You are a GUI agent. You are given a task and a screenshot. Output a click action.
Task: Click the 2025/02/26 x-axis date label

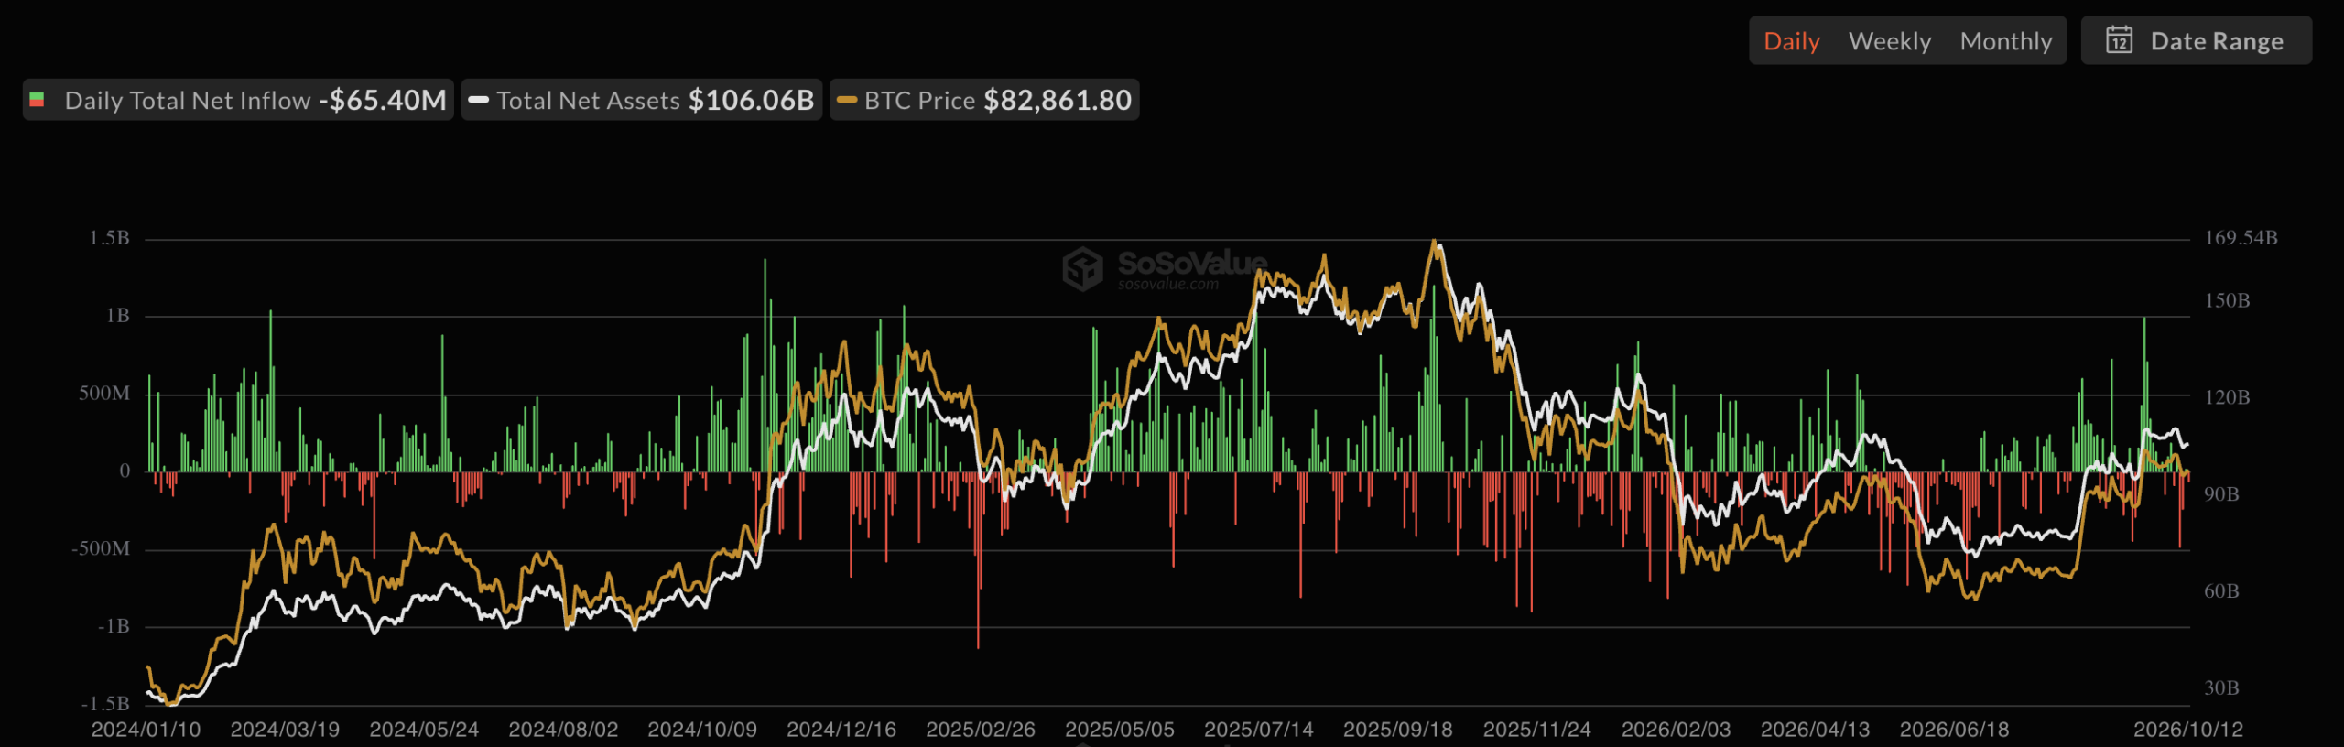pyautogui.click(x=981, y=730)
